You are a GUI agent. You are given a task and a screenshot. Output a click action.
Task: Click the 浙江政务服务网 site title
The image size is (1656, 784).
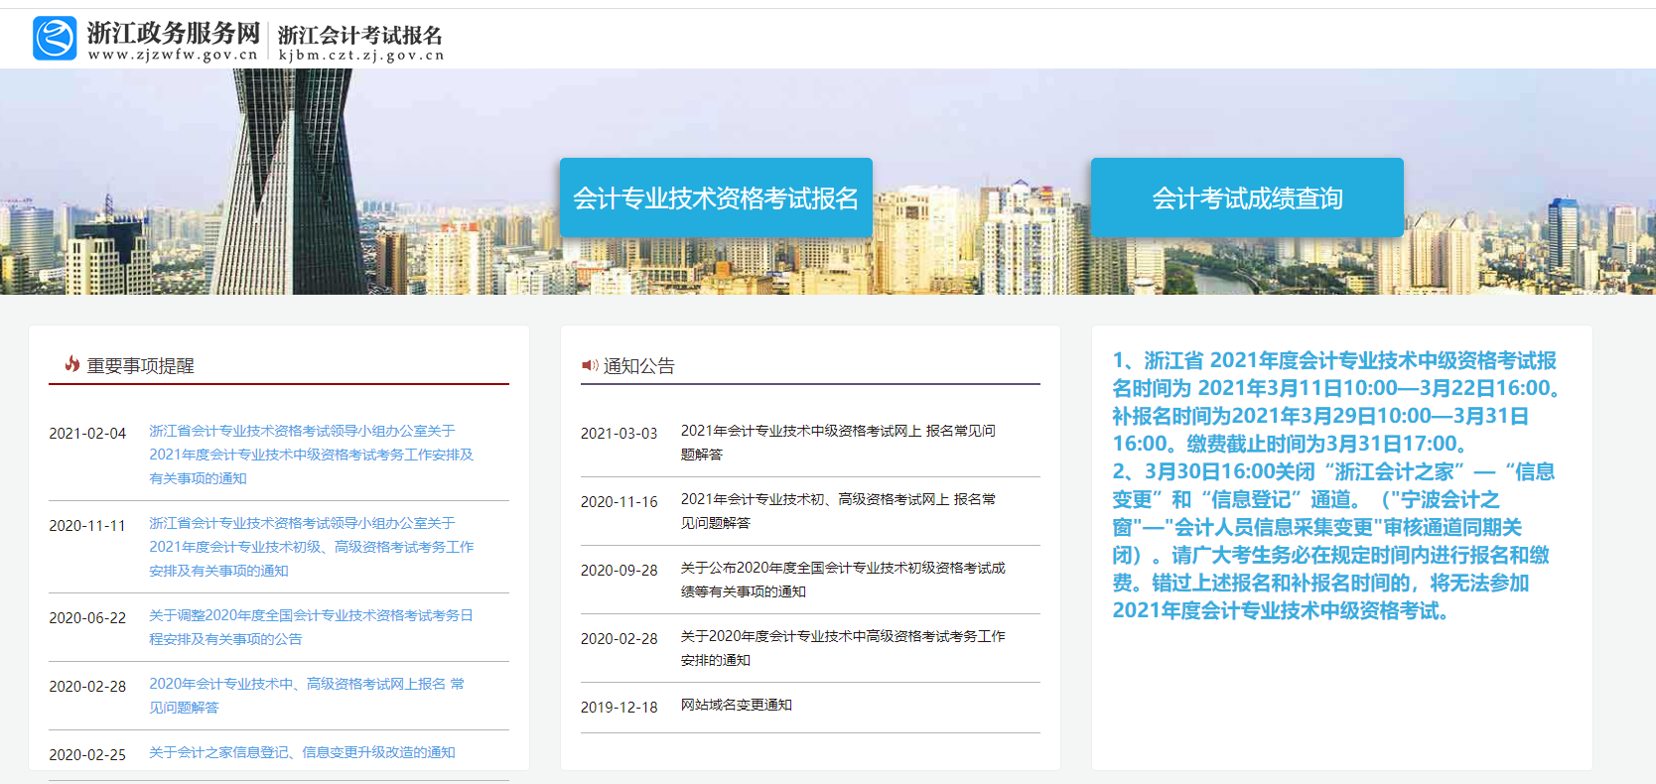174,32
